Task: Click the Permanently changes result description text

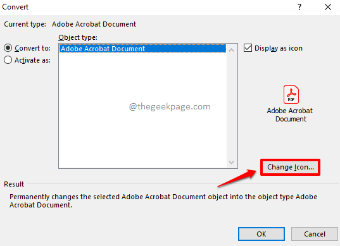Action: pos(163,200)
